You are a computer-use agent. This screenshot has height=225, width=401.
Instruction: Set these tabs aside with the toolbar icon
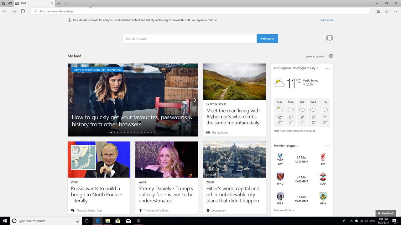(x=10, y=3)
